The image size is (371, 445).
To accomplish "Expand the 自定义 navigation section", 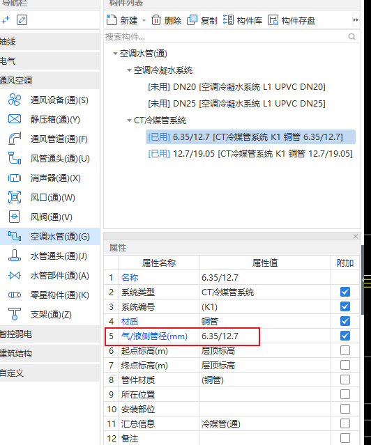I will [x=50, y=373].
